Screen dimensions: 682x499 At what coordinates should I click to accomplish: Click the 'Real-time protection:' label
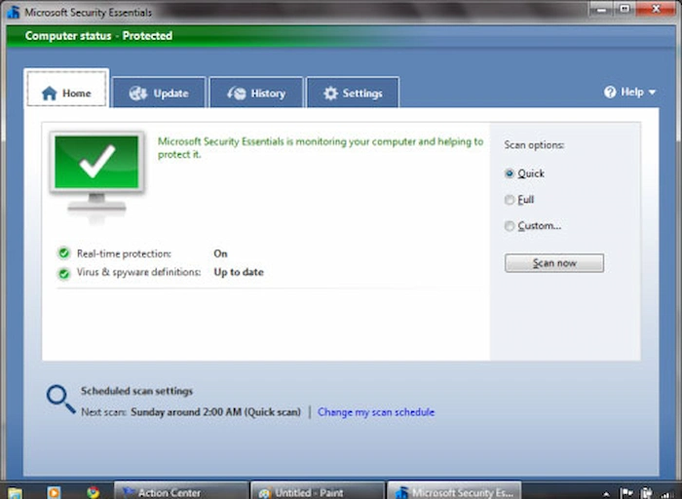[x=124, y=253]
